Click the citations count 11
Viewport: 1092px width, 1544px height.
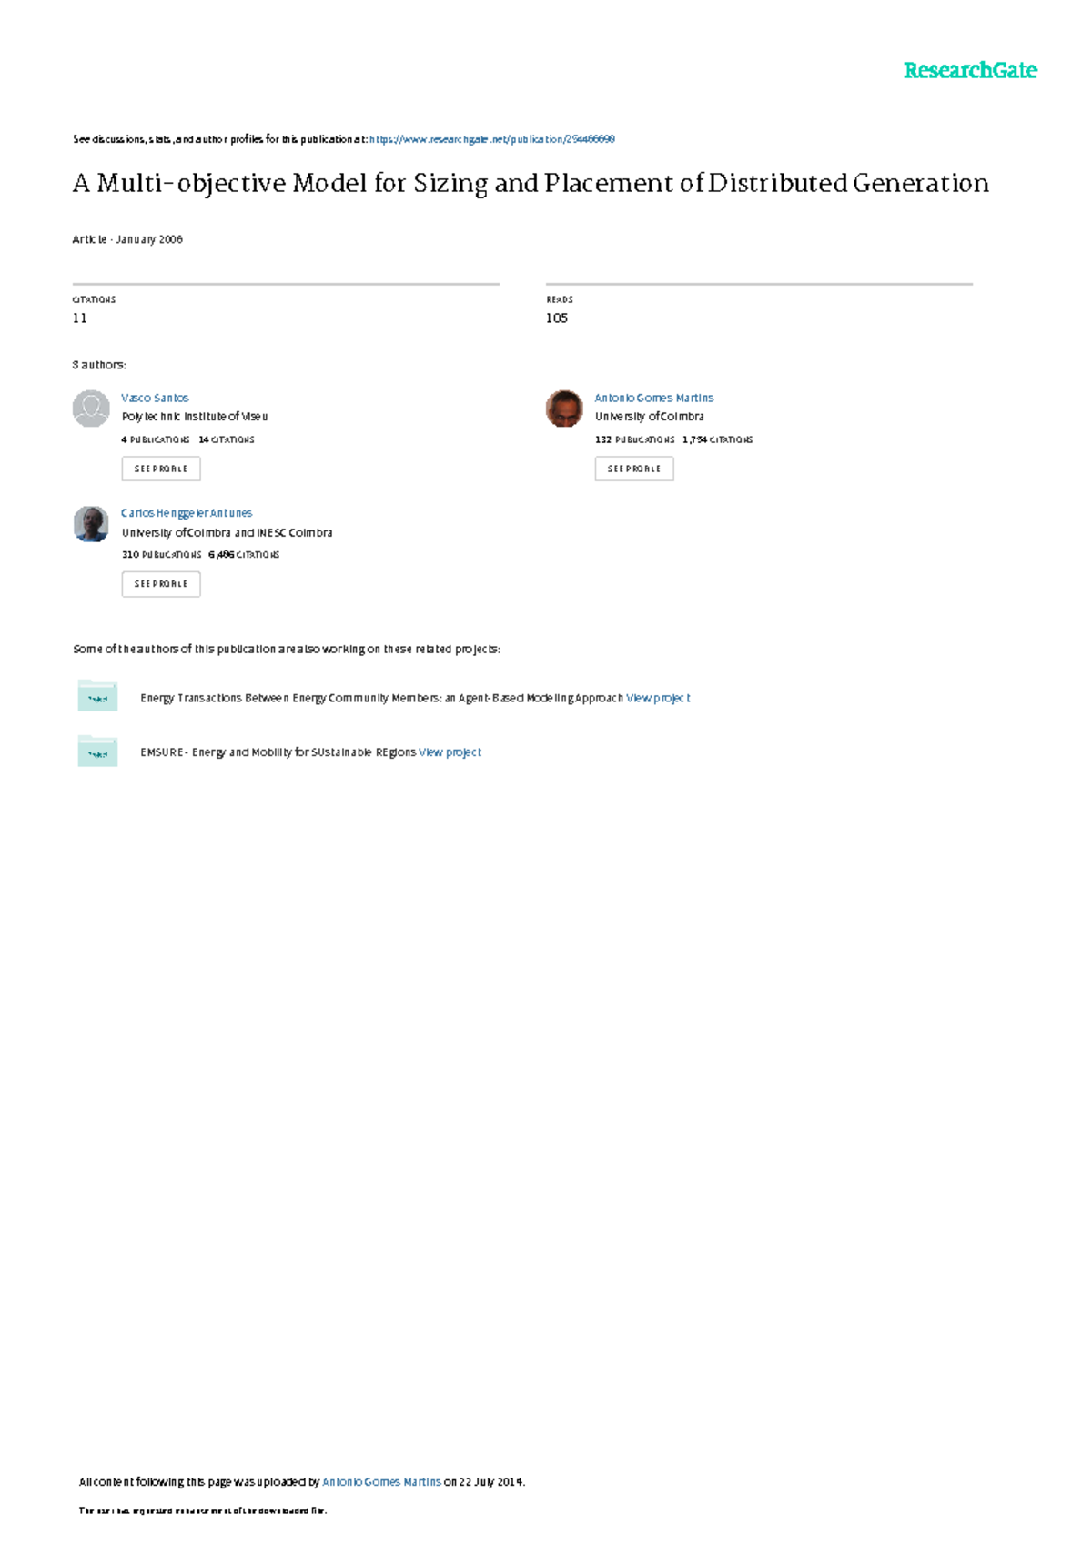tap(80, 318)
